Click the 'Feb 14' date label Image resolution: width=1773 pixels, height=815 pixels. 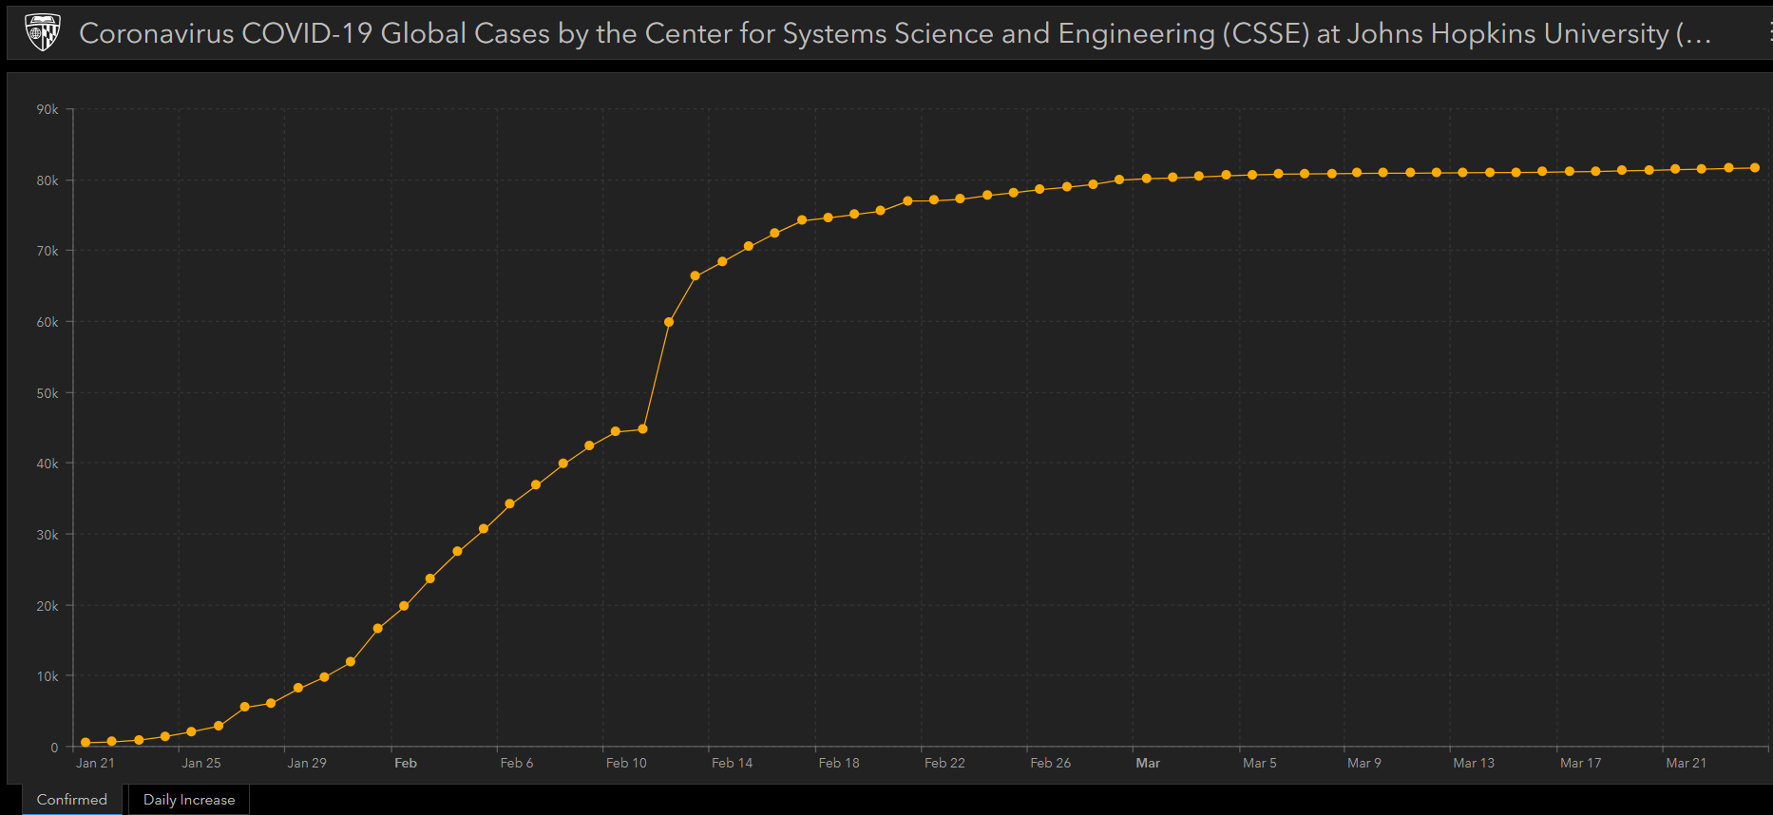[732, 763]
